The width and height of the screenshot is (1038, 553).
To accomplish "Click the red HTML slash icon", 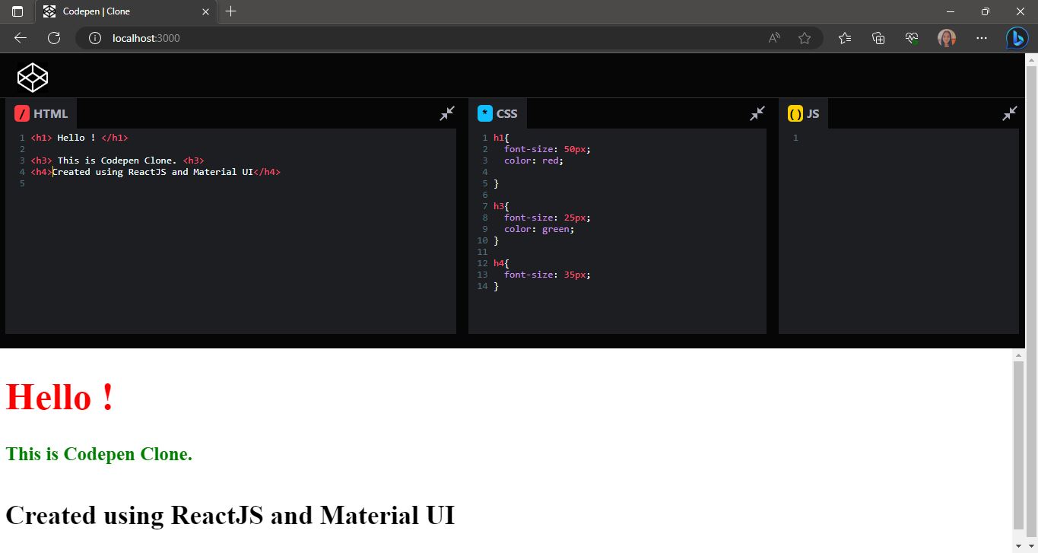I will point(22,113).
